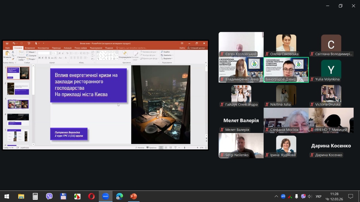The height and width of the screenshot is (202, 360).
Task: Expand the Макет layout dropdown
Action: coord(31,52)
